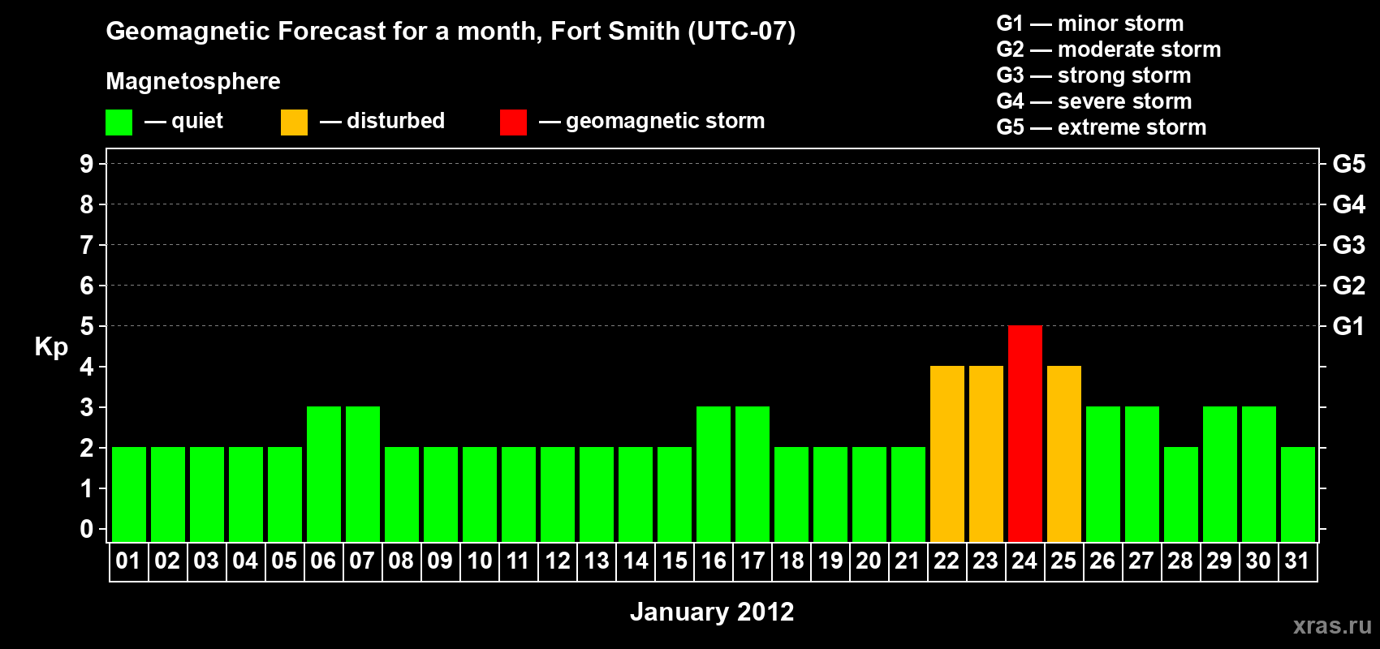Select the green bar for day 07
This screenshot has width=1380, height=649.
(363, 474)
